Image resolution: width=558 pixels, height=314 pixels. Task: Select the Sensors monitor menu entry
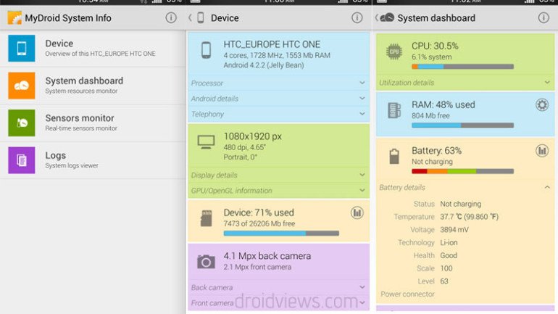pos(93,123)
